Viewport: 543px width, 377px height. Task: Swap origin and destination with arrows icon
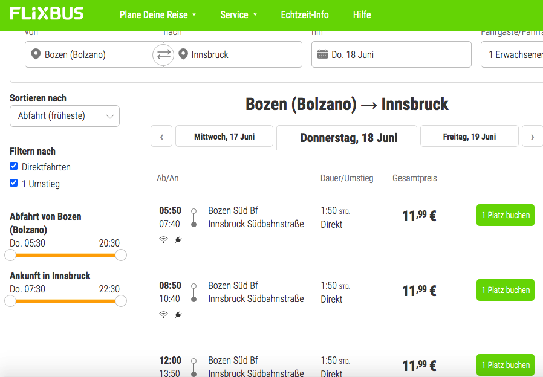[x=163, y=55]
